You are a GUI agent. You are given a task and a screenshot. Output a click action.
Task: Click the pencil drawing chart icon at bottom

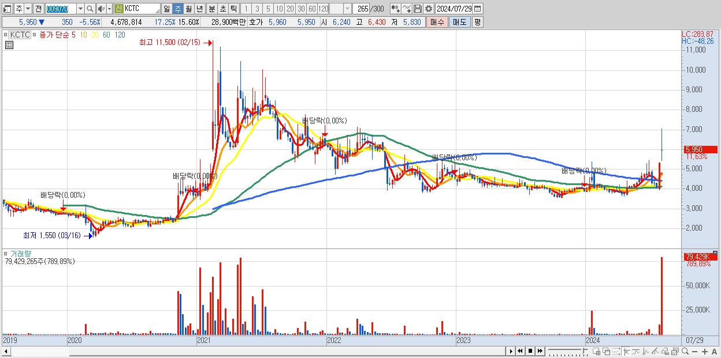(655, 352)
